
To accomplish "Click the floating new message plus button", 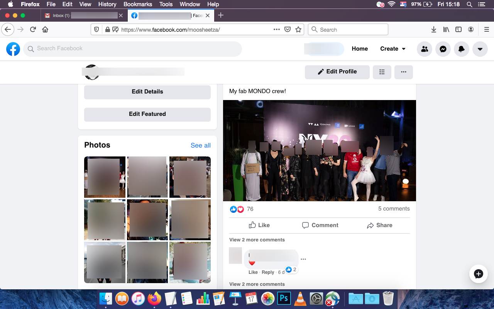I will click(478, 274).
